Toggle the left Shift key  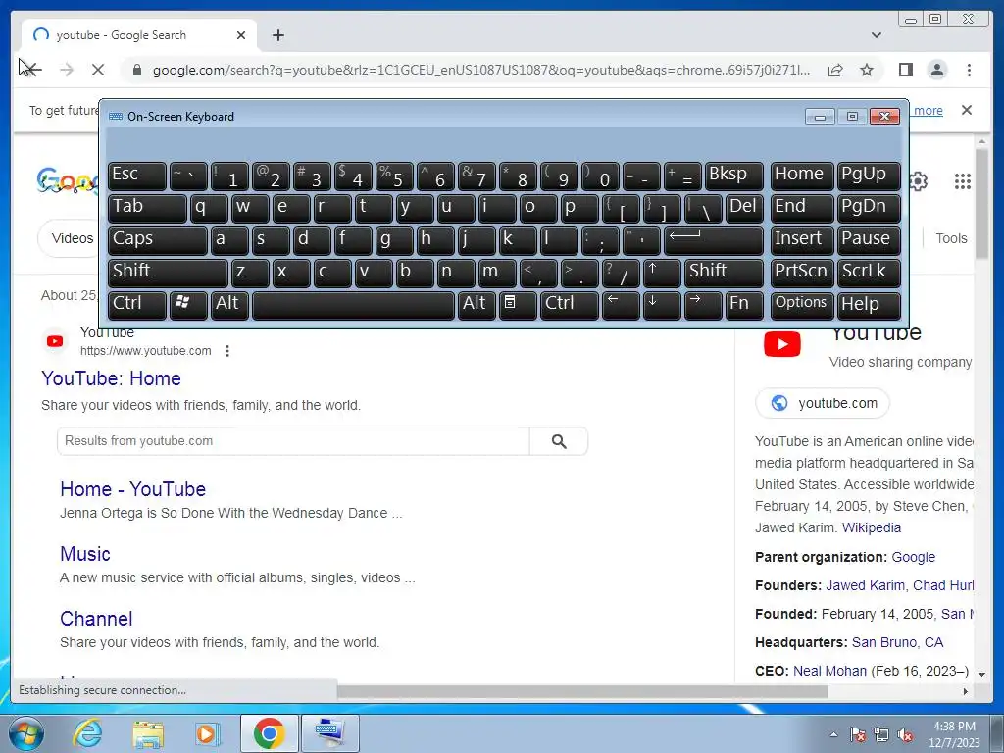tap(168, 273)
